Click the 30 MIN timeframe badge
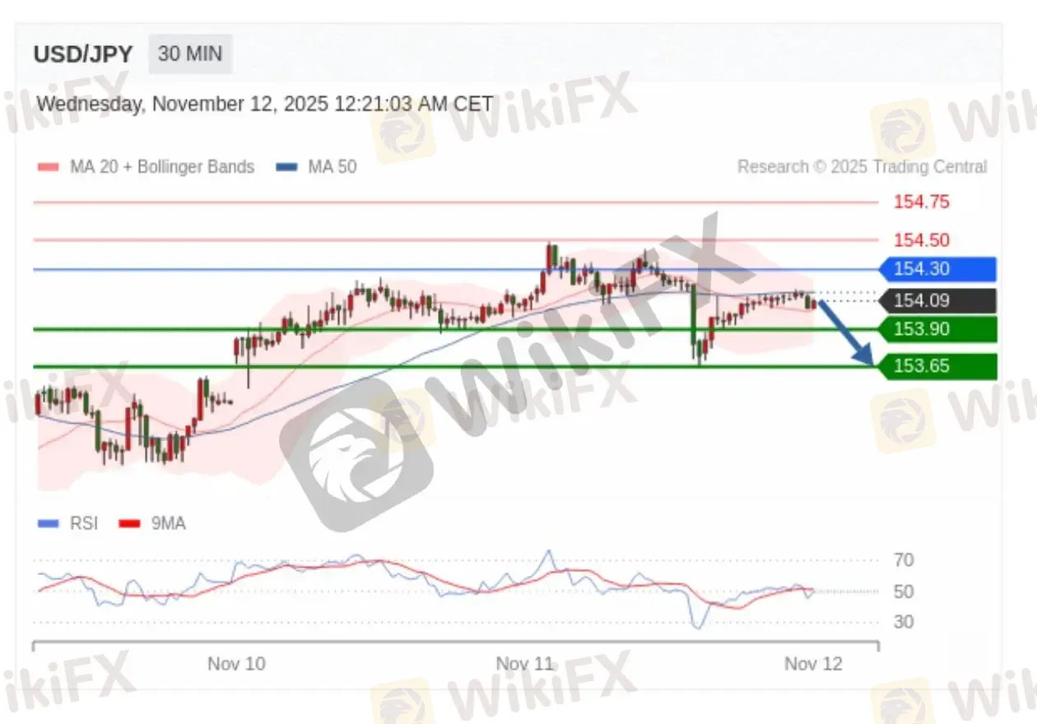Screen dimensions: 1037x724 pos(190,54)
